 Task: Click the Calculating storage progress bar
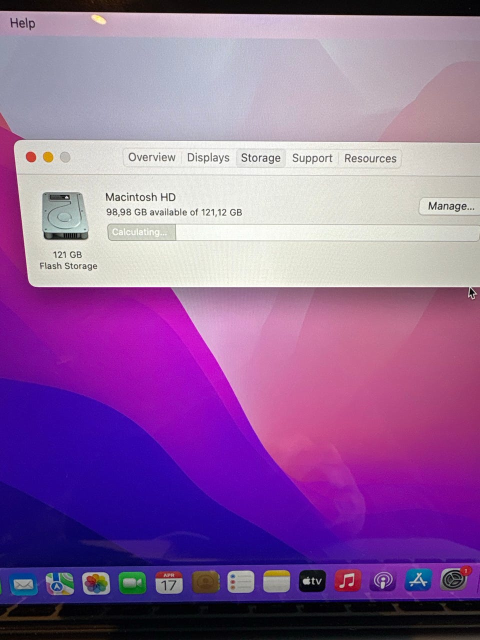click(x=294, y=232)
